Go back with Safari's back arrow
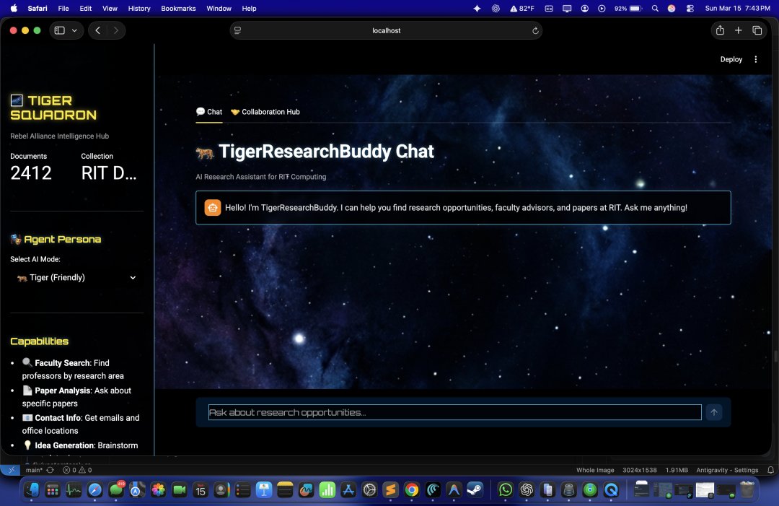This screenshot has width=779, height=506. pyautogui.click(x=98, y=30)
